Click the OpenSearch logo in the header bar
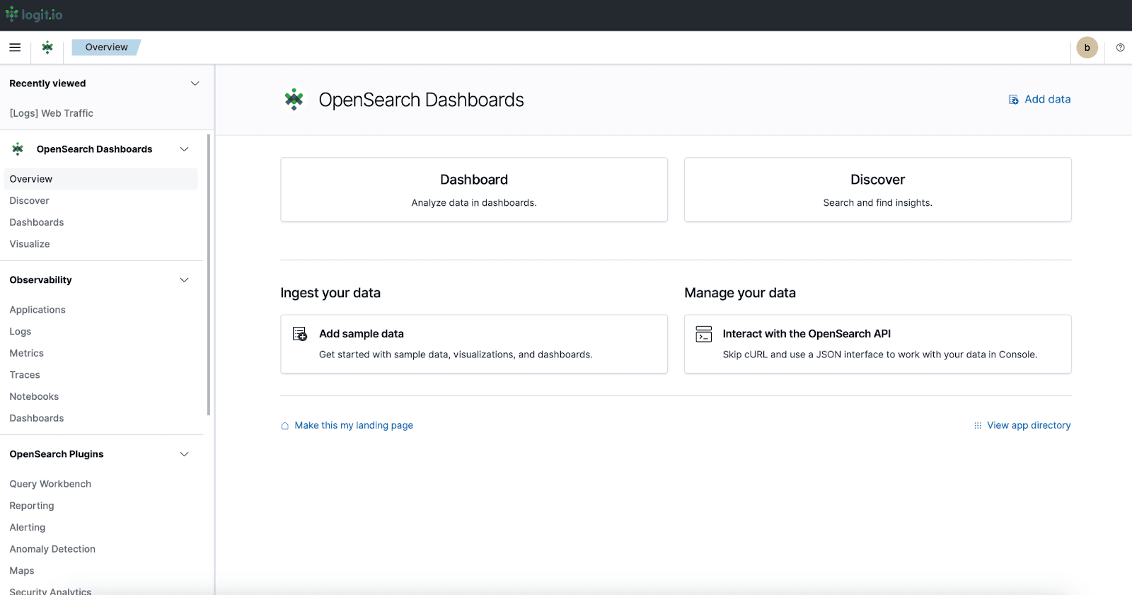Viewport: 1132px width, 595px height. tap(47, 47)
